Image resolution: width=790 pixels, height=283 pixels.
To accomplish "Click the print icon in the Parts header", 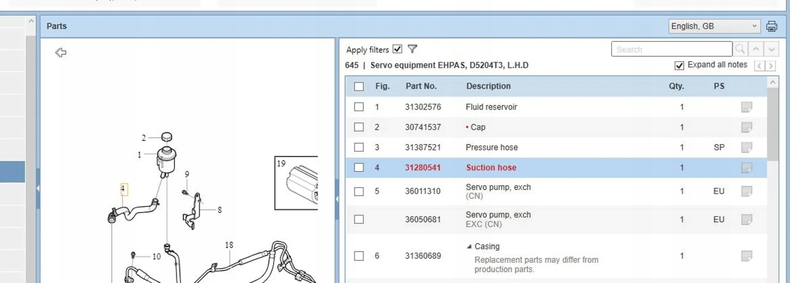I will 772,26.
